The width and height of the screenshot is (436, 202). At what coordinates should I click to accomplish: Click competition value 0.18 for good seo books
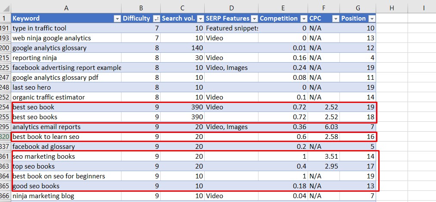point(283,186)
